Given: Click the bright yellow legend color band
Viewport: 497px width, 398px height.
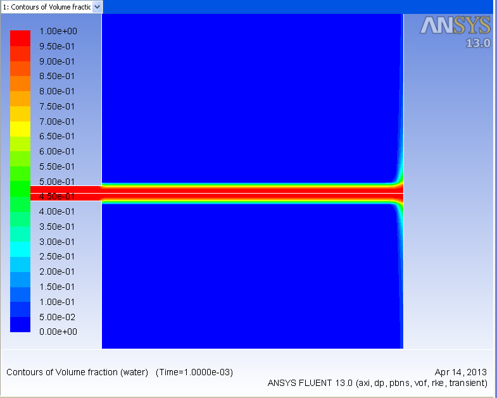Looking at the screenshot, I should (20, 128).
